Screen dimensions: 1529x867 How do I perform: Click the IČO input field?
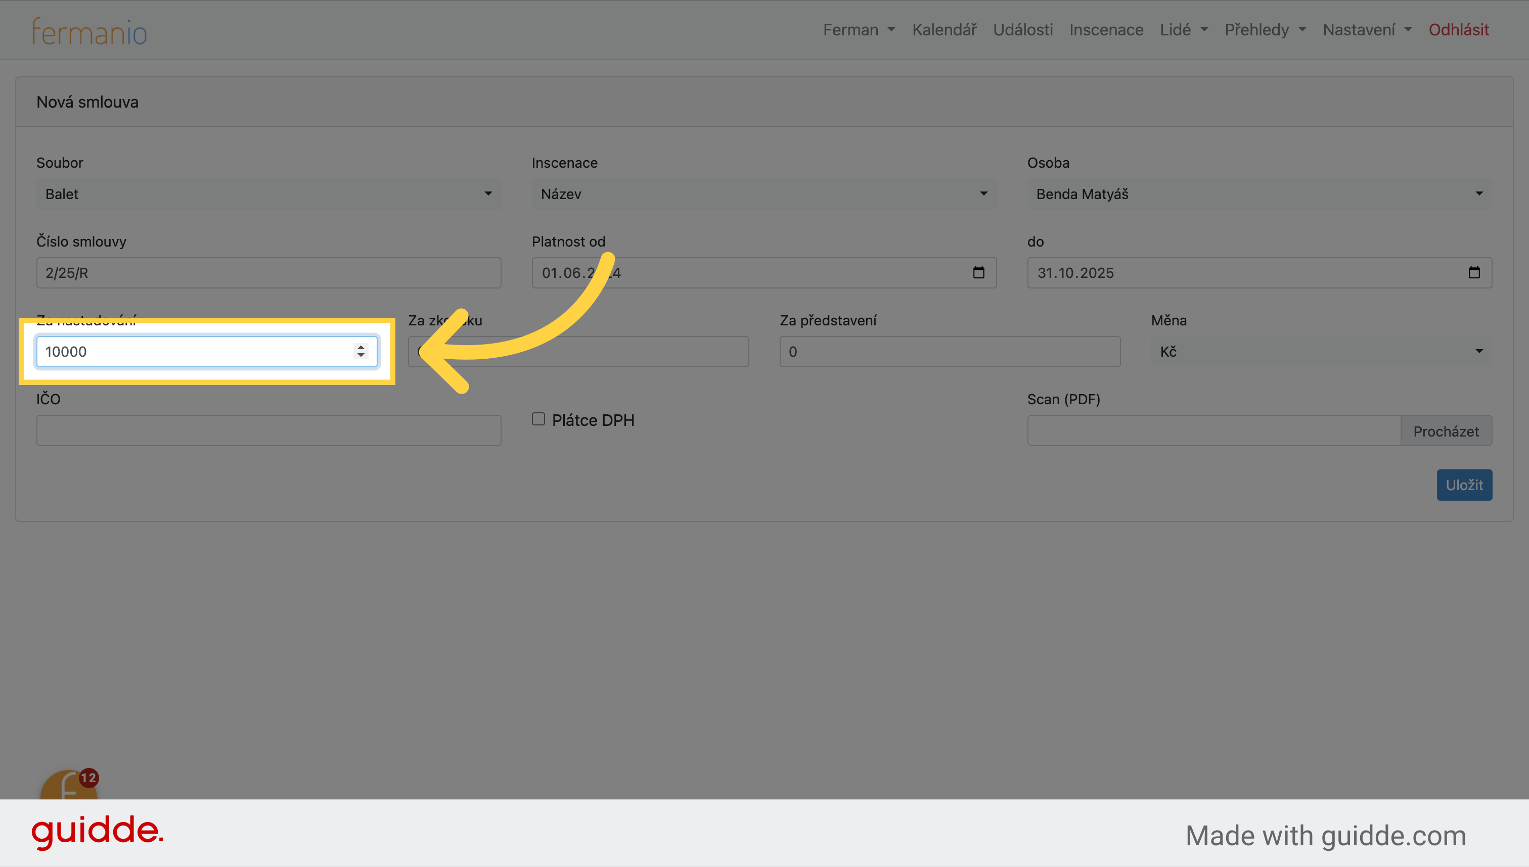click(x=268, y=430)
